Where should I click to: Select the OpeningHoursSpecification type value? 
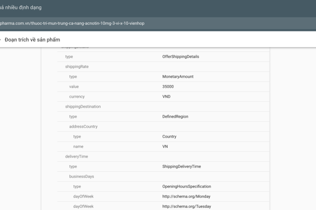[186, 186]
